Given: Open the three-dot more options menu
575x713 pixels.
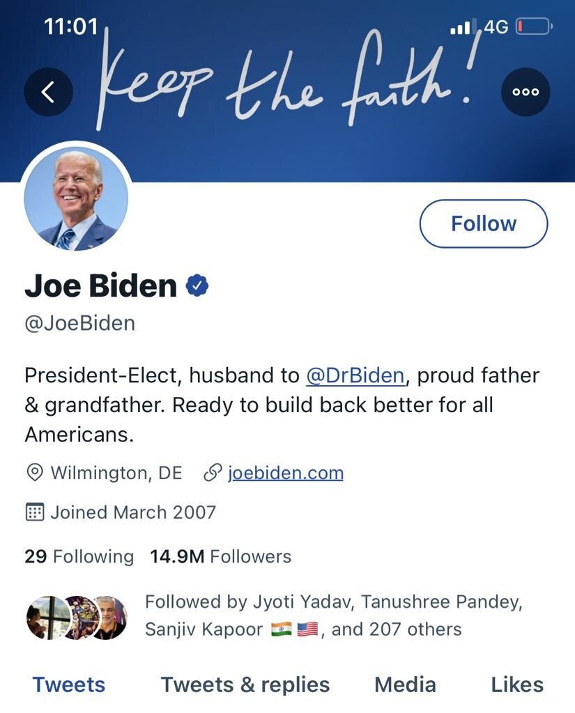Looking at the screenshot, I should [526, 92].
